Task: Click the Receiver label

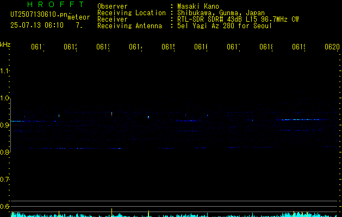Action: tap(113, 19)
